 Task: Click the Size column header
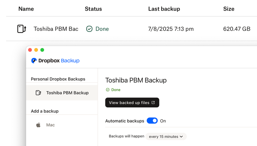(229, 9)
